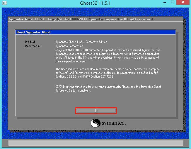The image size is (191, 149).
Task: Click the OK button in About dialog
Action: (96, 111)
